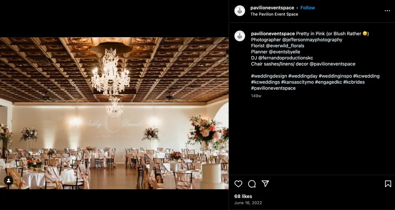Open the @eventsbyelle planner profile

(x=284, y=52)
